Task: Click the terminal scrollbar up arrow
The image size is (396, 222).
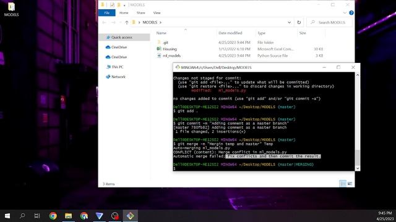Action: pyautogui.click(x=358, y=75)
